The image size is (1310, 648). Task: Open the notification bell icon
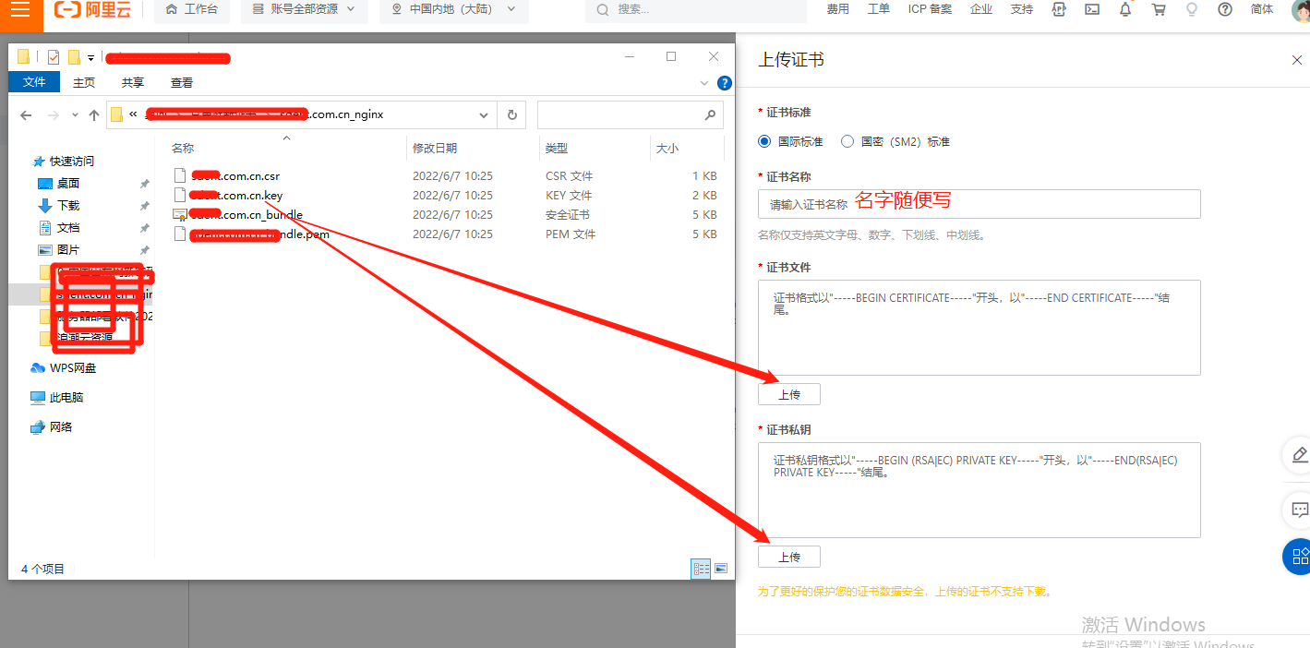(1125, 9)
